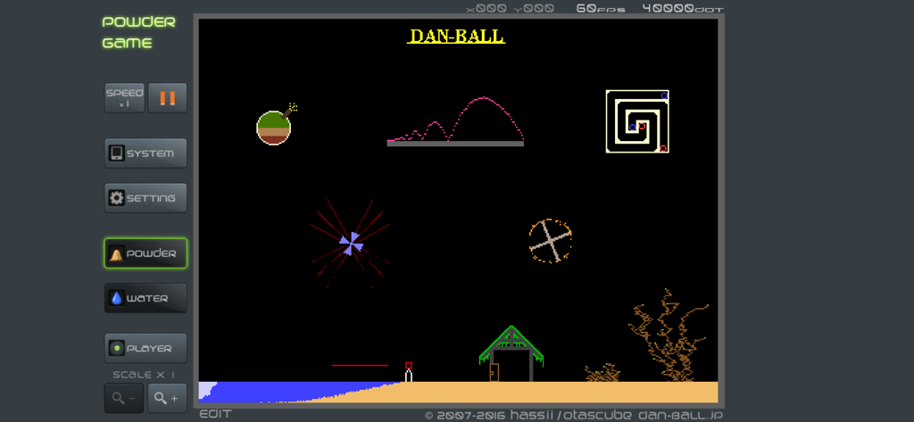
Task: Click the cream spiral maze structure
Action: point(637,121)
